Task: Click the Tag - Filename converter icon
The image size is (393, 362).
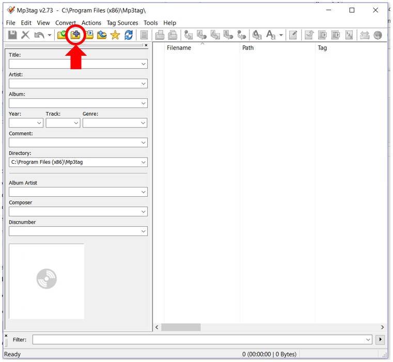Action: [188, 35]
